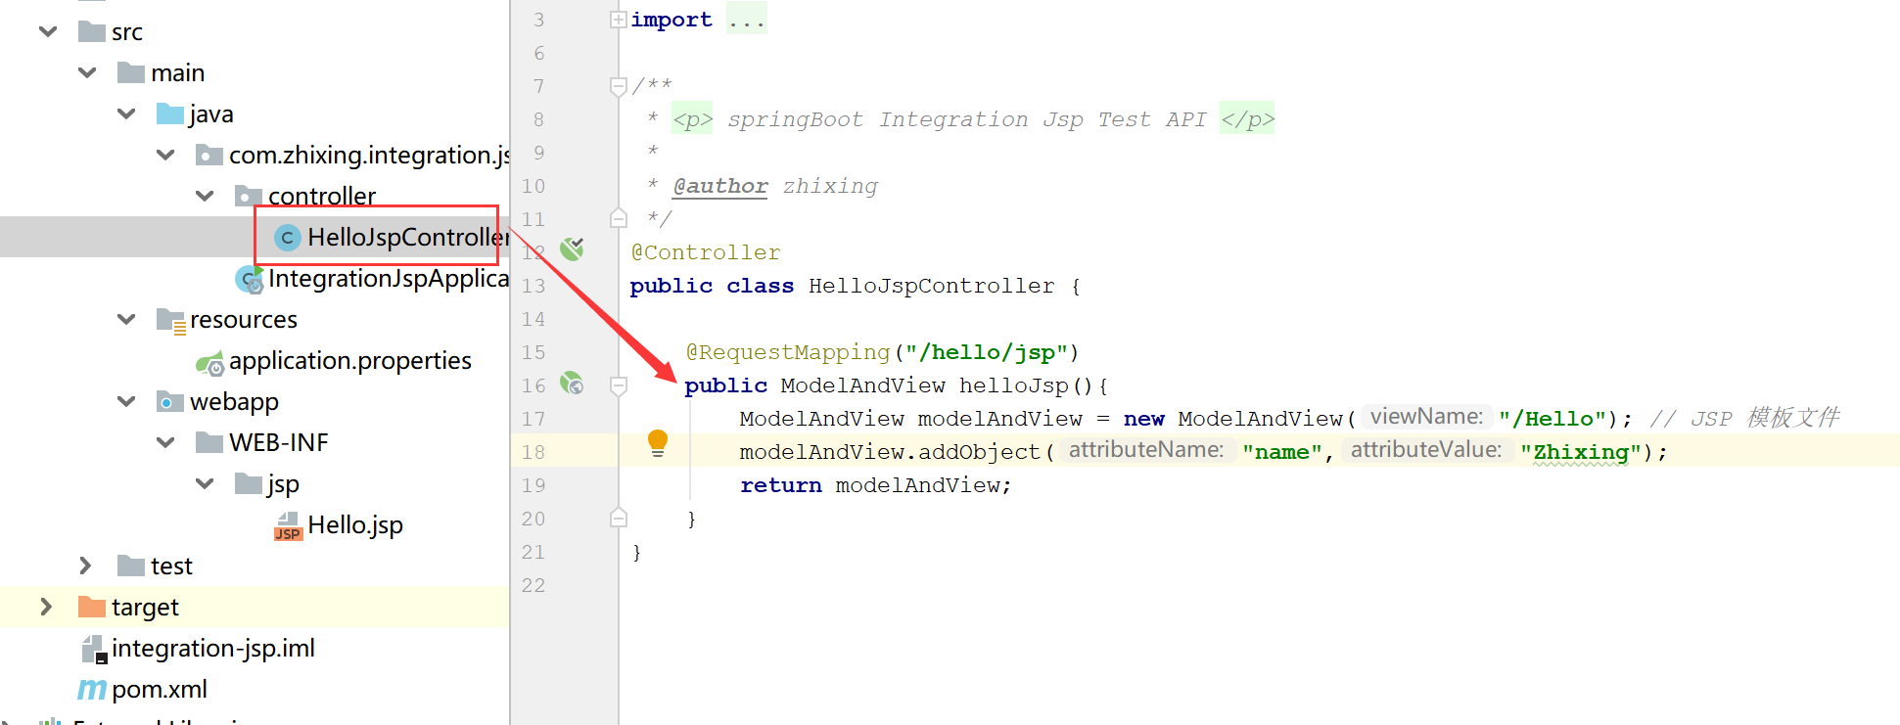Click the yellow intention light bulb on line 18

[x=658, y=443]
